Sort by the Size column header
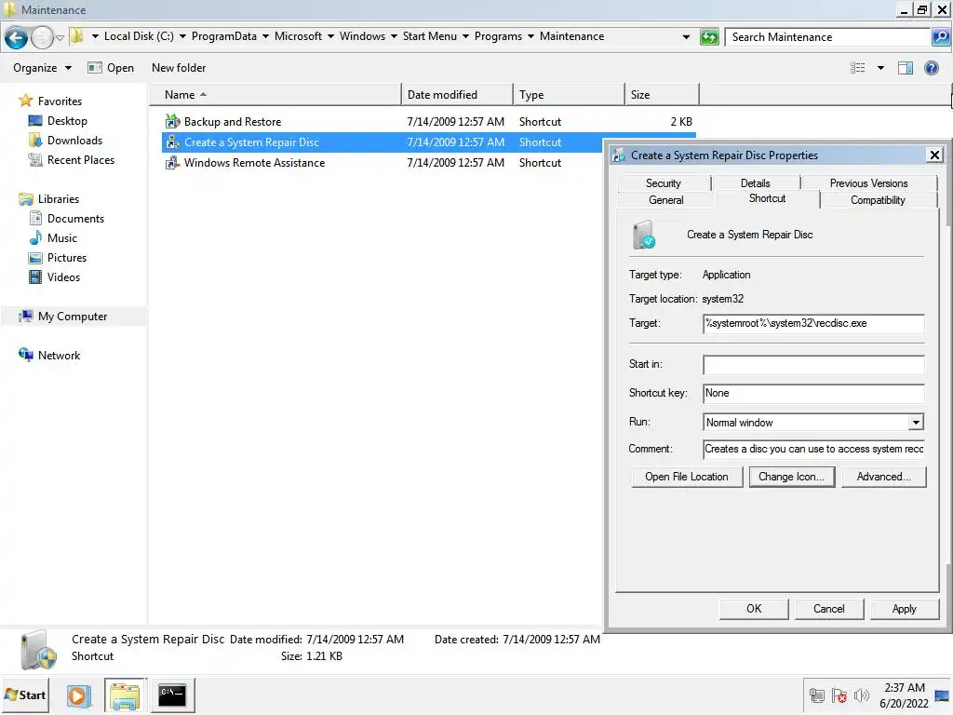 pyautogui.click(x=662, y=95)
